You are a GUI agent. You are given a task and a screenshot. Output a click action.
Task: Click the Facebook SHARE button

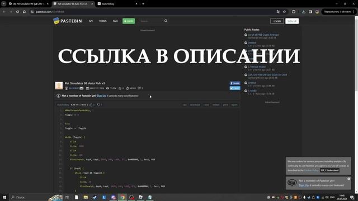point(235,83)
